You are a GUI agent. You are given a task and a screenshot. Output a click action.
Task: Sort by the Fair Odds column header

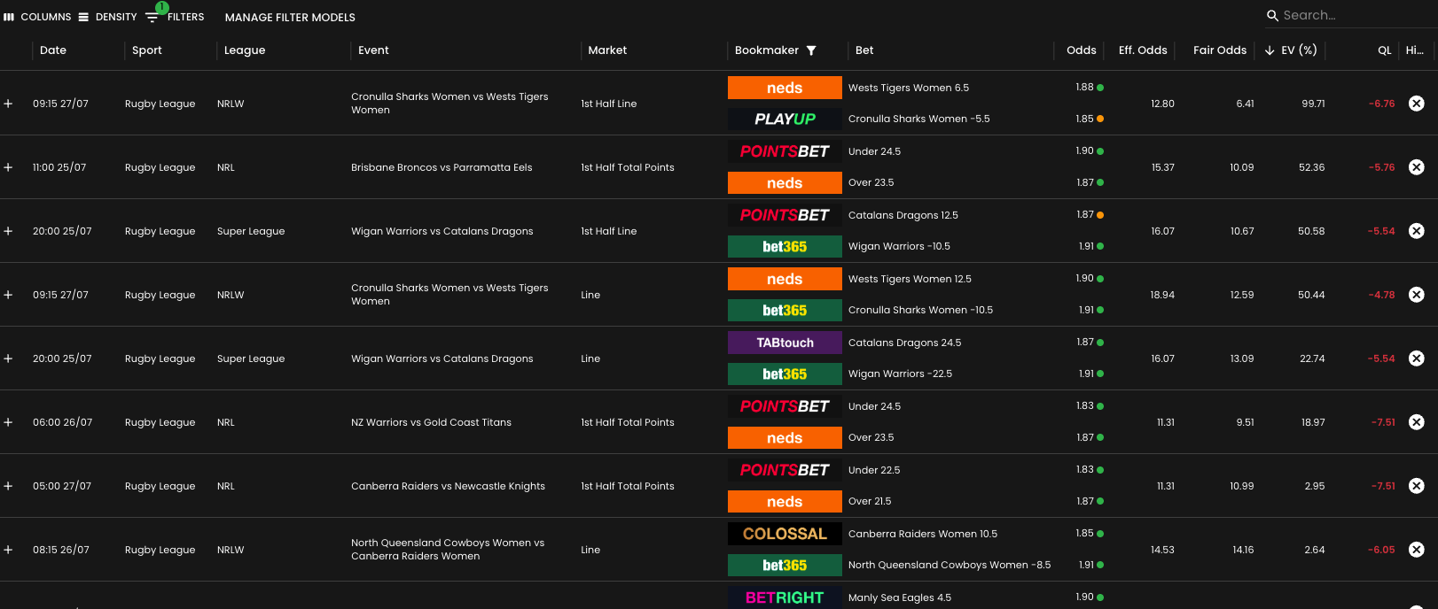[1220, 50]
